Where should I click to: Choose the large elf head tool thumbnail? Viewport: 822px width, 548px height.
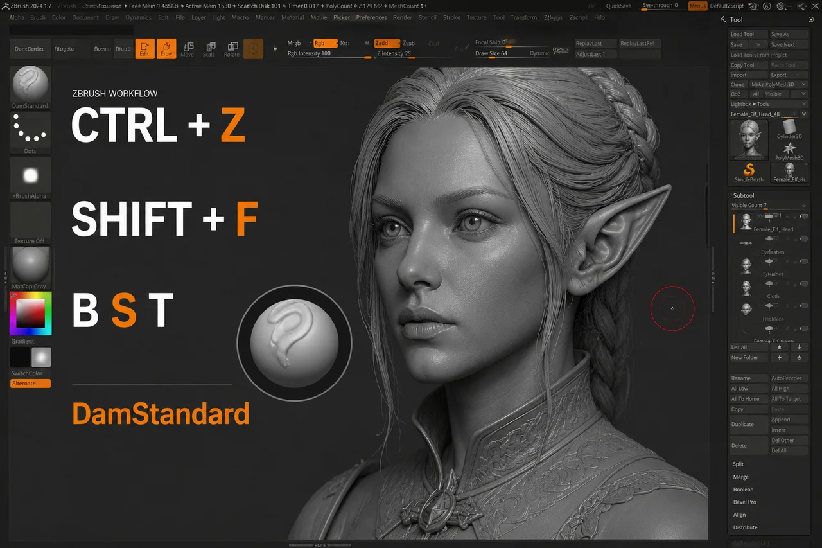[749, 139]
